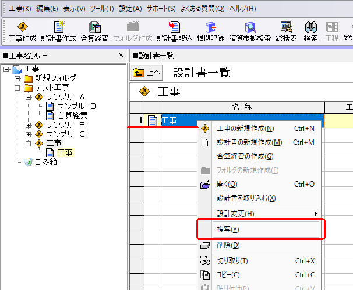This screenshot has height=290, width=353.
Task: Select the 工事 cell in row 1
Action: tap(243, 120)
